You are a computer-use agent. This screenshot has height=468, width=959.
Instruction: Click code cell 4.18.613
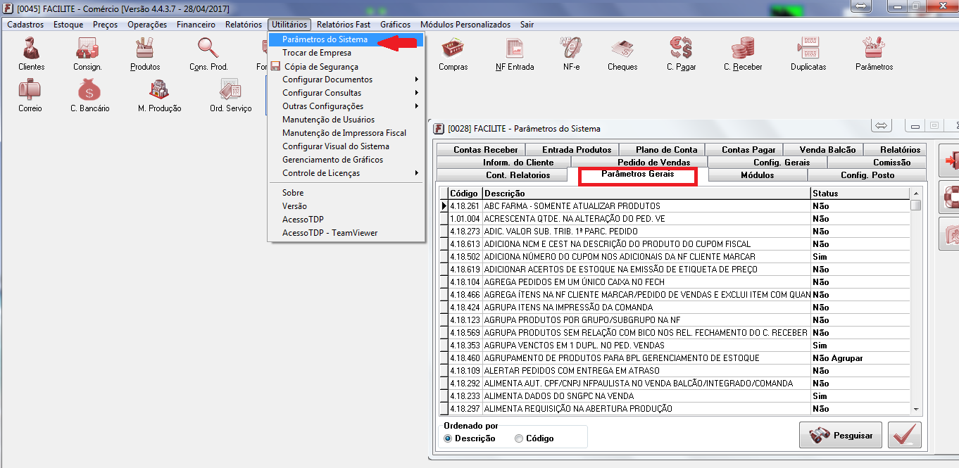(x=465, y=244)
